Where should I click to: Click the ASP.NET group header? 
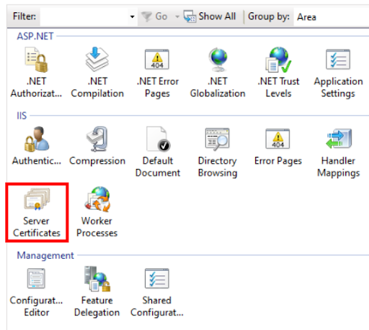tap(35, 37)
